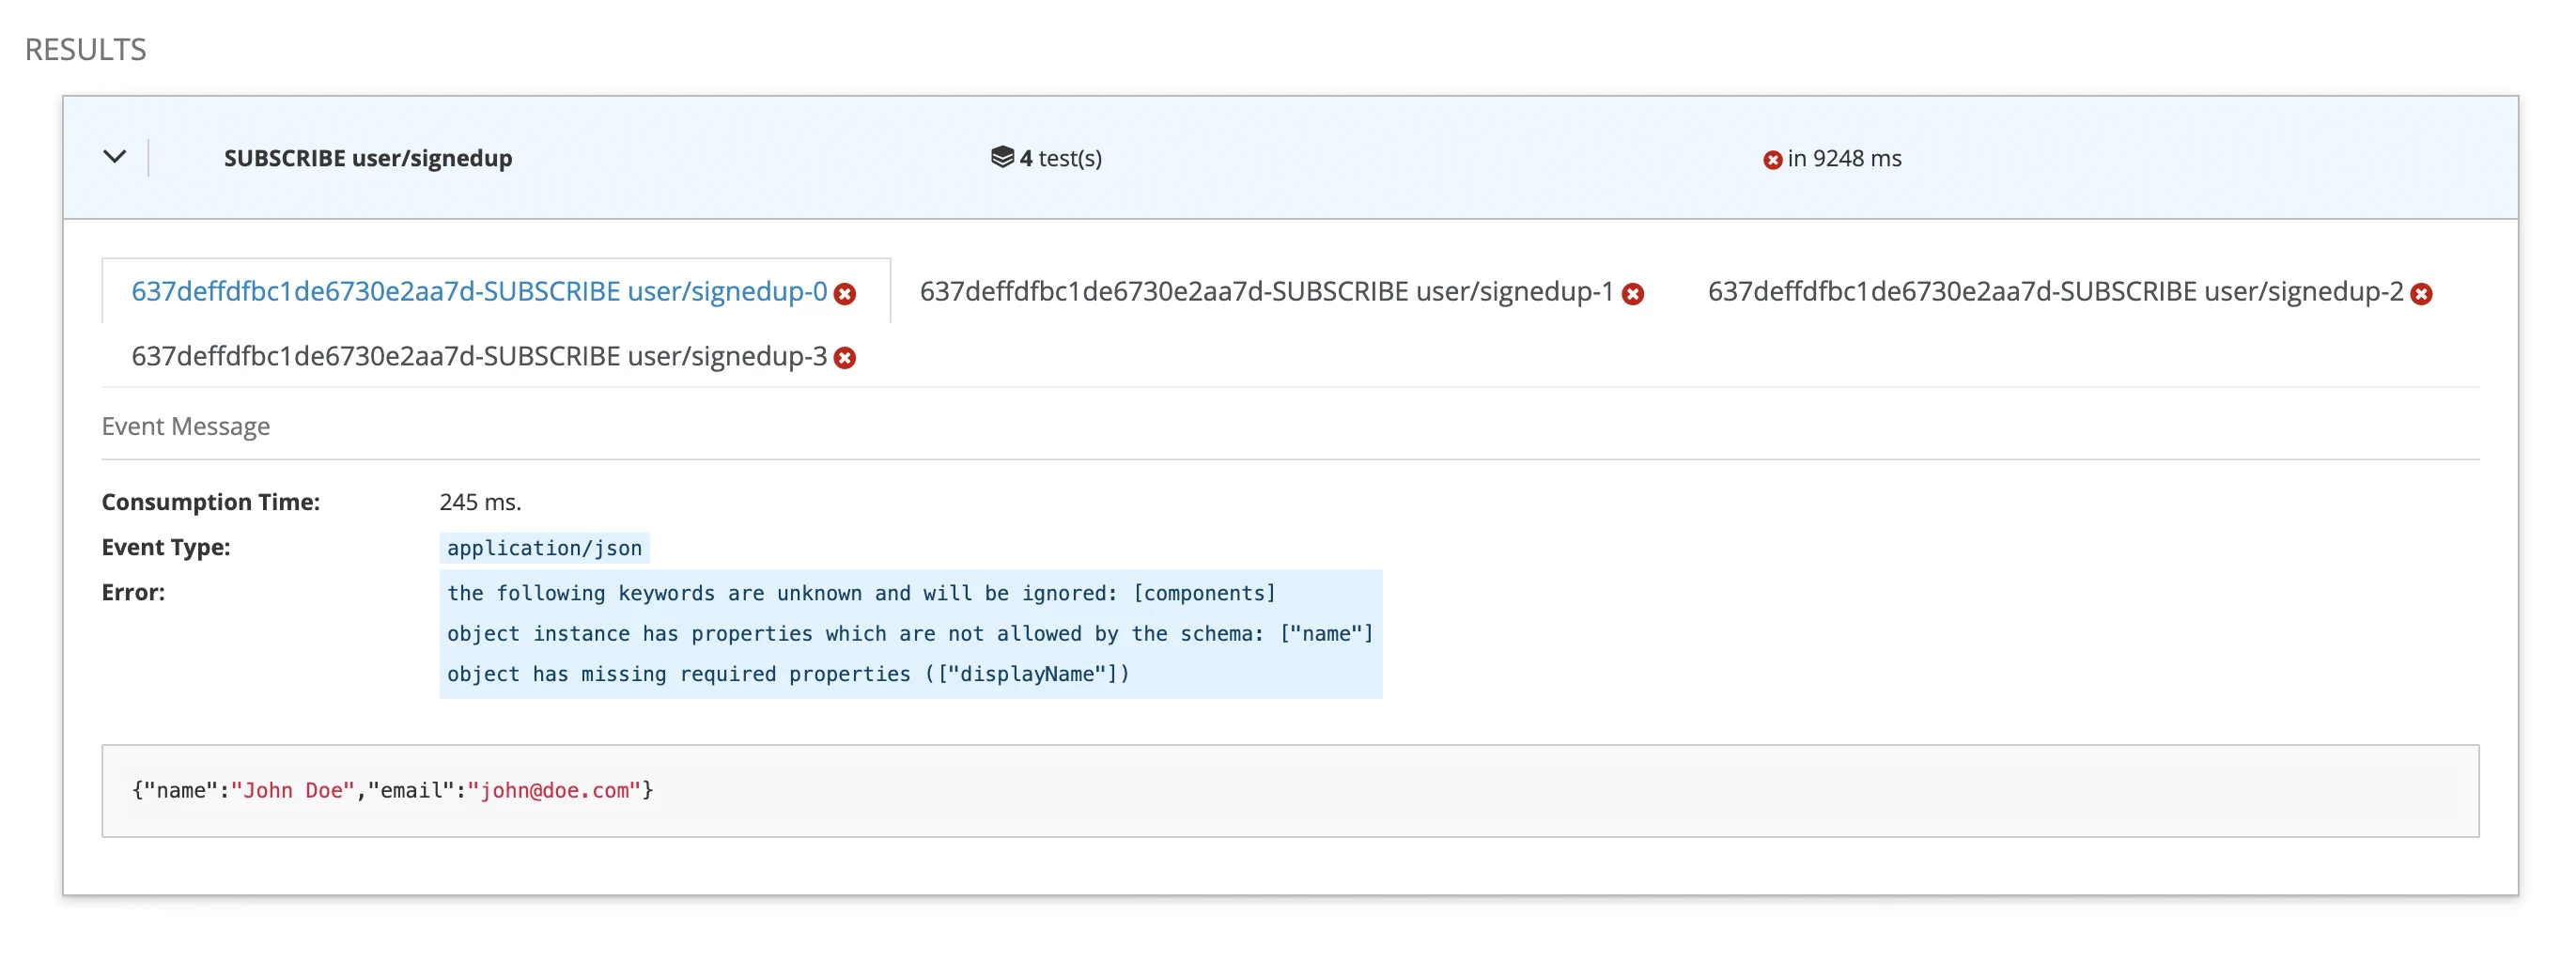
Task: Switch to the SUBSCRIBE user/signedup-1 tab
Action: click(x=1265, y=292)
